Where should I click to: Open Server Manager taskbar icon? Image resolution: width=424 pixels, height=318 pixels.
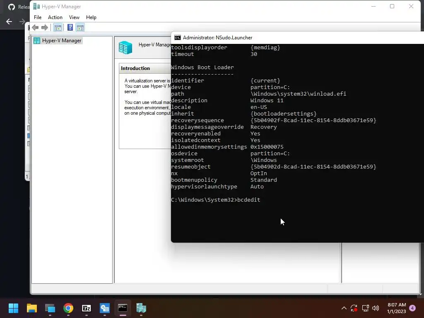105,308
